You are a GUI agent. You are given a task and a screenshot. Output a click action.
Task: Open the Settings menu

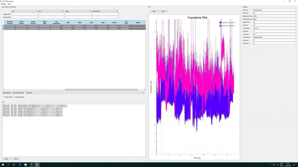point(3,4)
